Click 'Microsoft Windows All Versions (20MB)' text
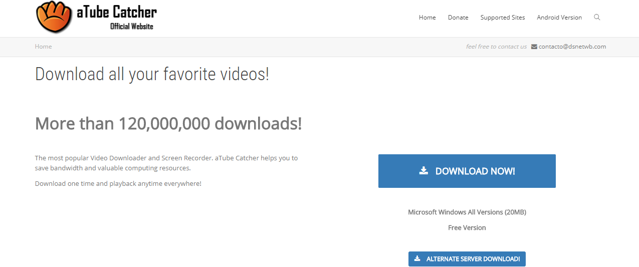This screenshot has width=639, height=267. click(467, 212)
